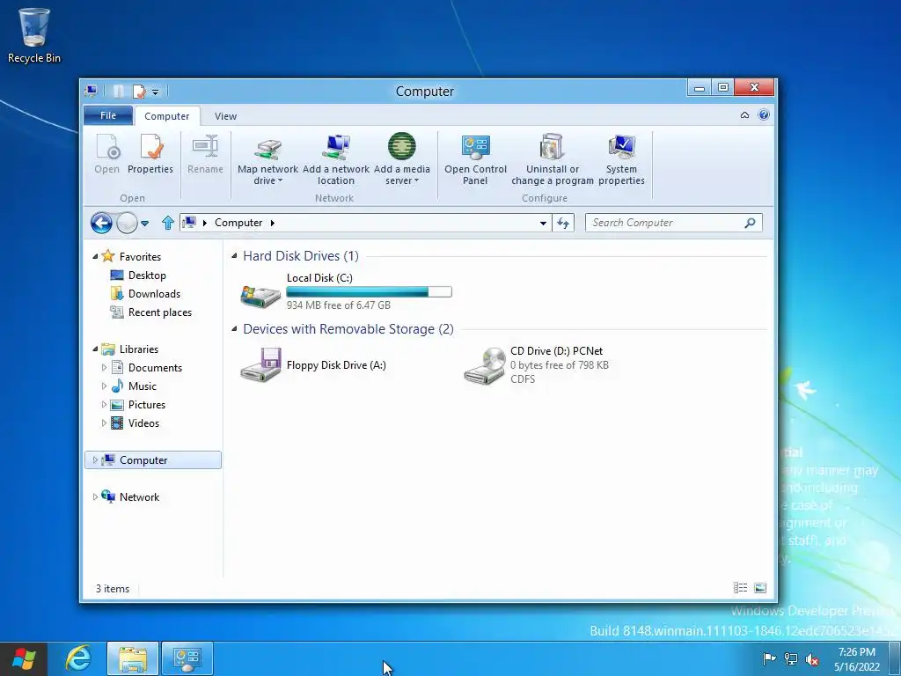Expand the Music library node
Image resolution: width=901 pixels, height=676 pixels.
coord(104,386)
